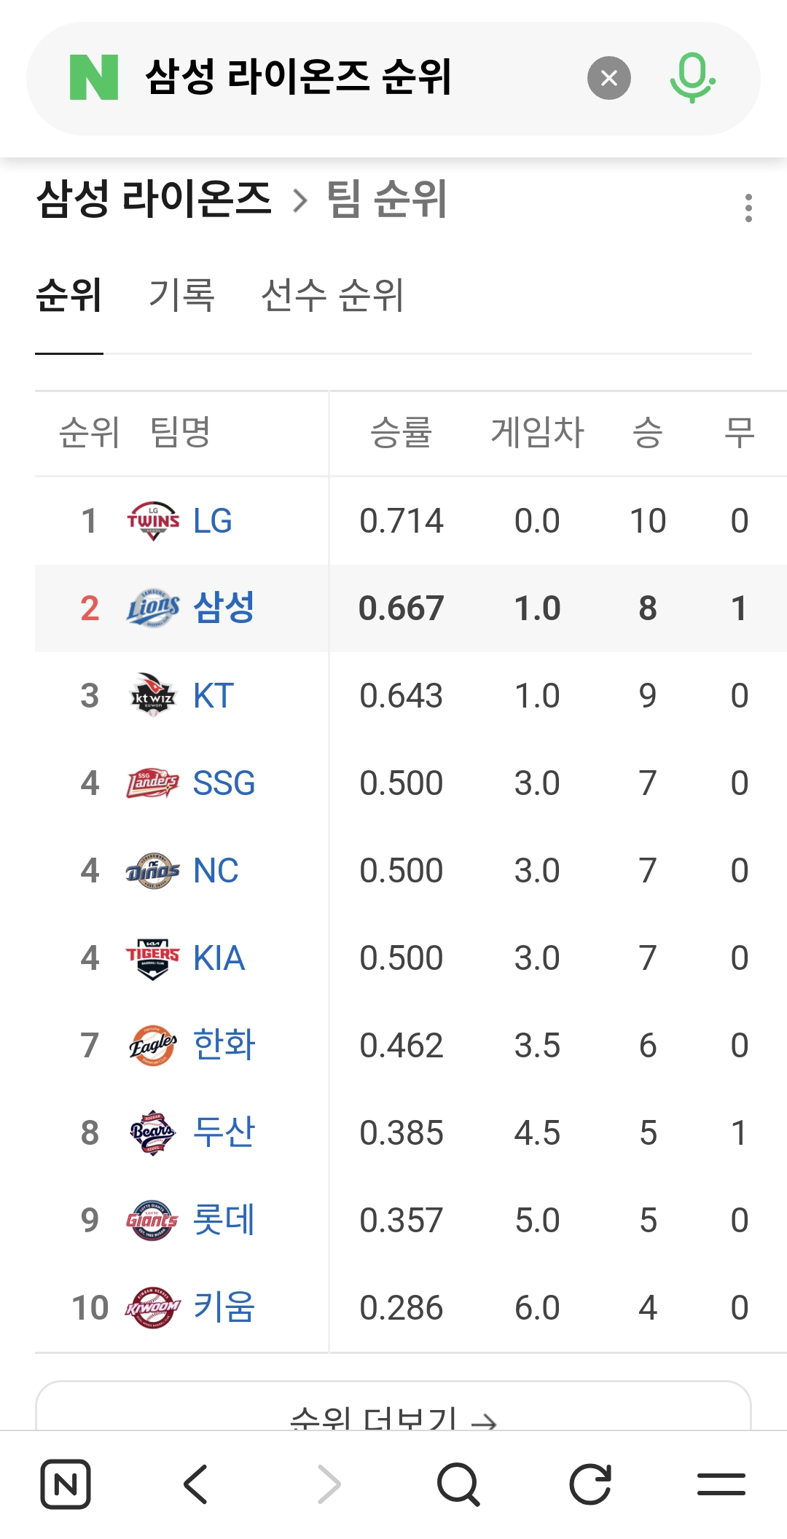
Task: Clear the search query text
Action: (x=608, y=78)
